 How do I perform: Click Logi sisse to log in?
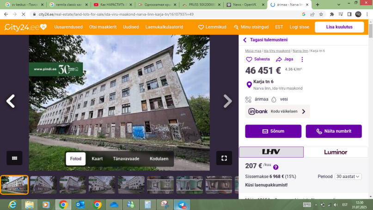(x=299, y=27)
